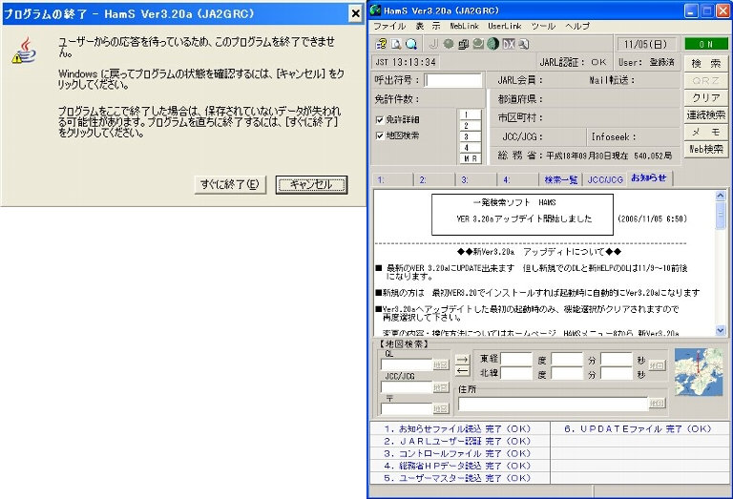Viewport: 733px width, 499px height.
Task: Click status line 'JARLユーザー認証 完了 (OK)'
Action: click(457, 441)
